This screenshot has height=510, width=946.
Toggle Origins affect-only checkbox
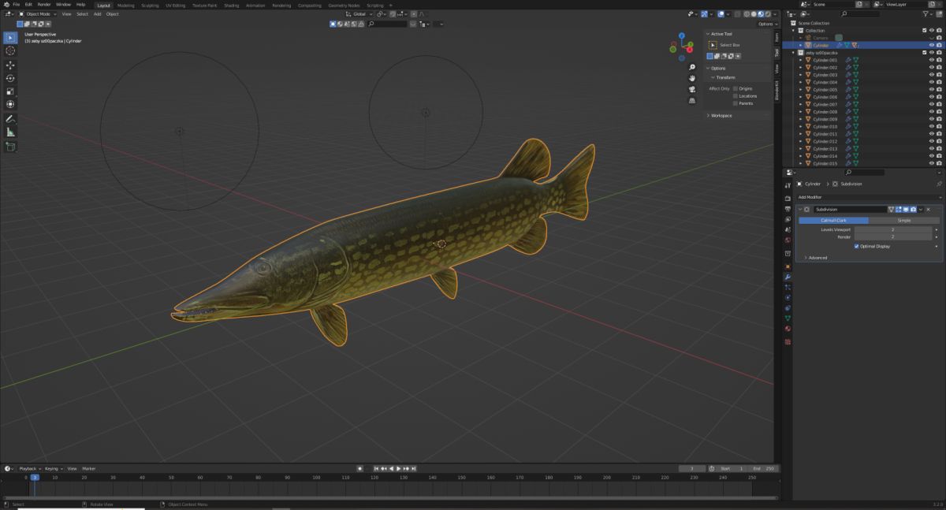736,88
